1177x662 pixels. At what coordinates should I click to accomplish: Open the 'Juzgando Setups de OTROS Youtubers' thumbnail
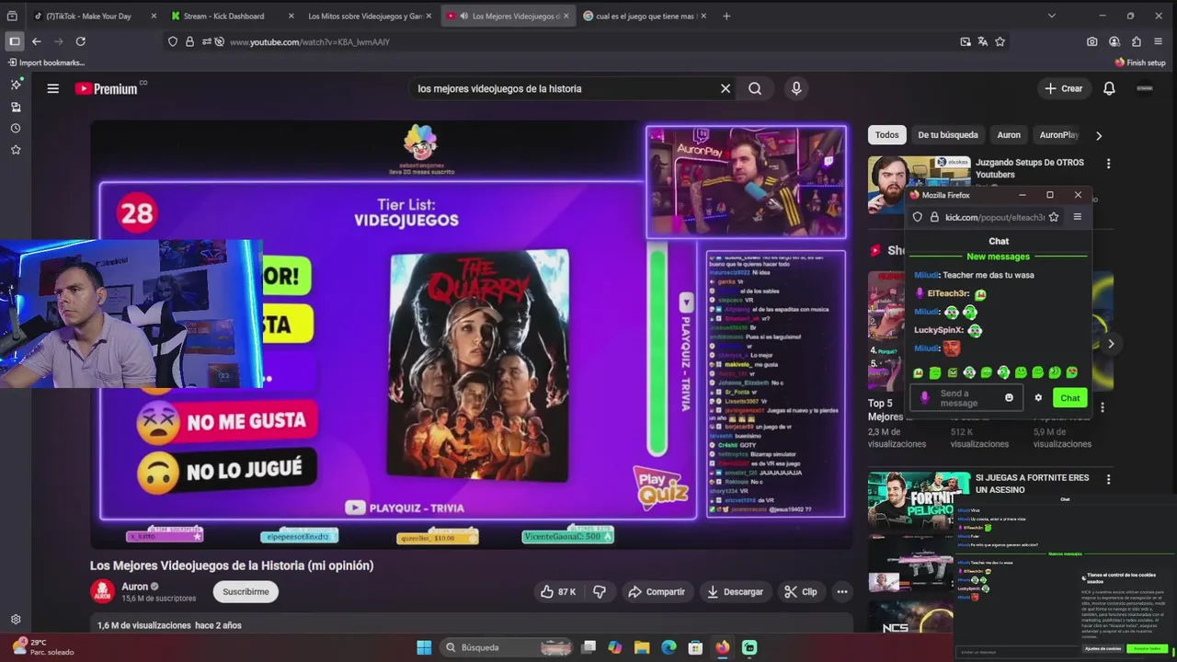(x=919, y=184)
